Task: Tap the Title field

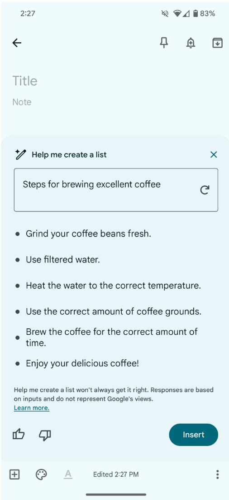Action: [25, 81]
